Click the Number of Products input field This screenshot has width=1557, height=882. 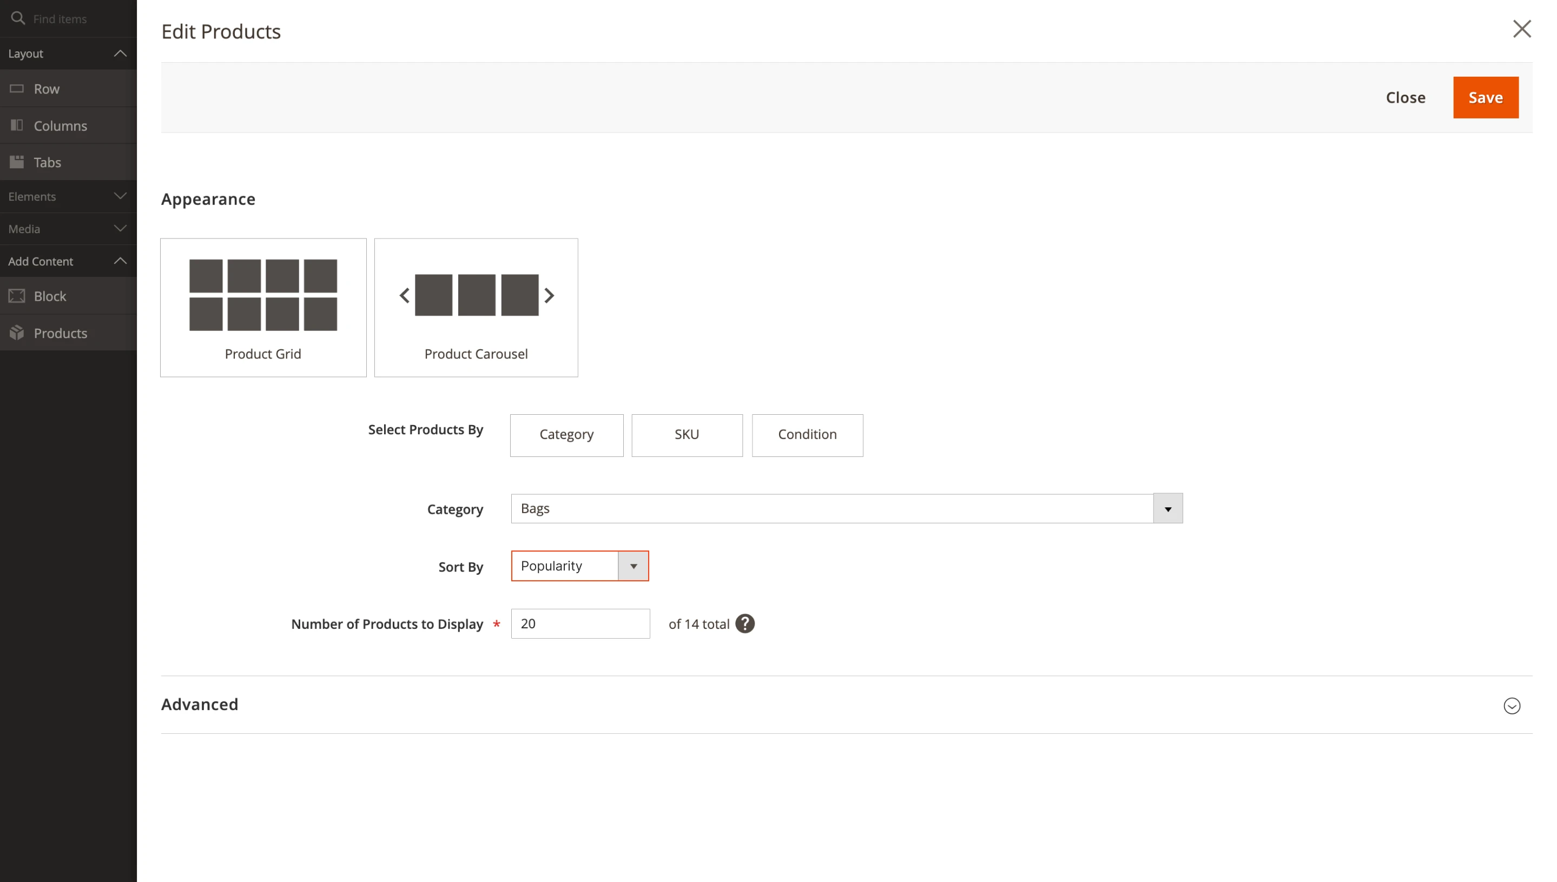point(580,624)
